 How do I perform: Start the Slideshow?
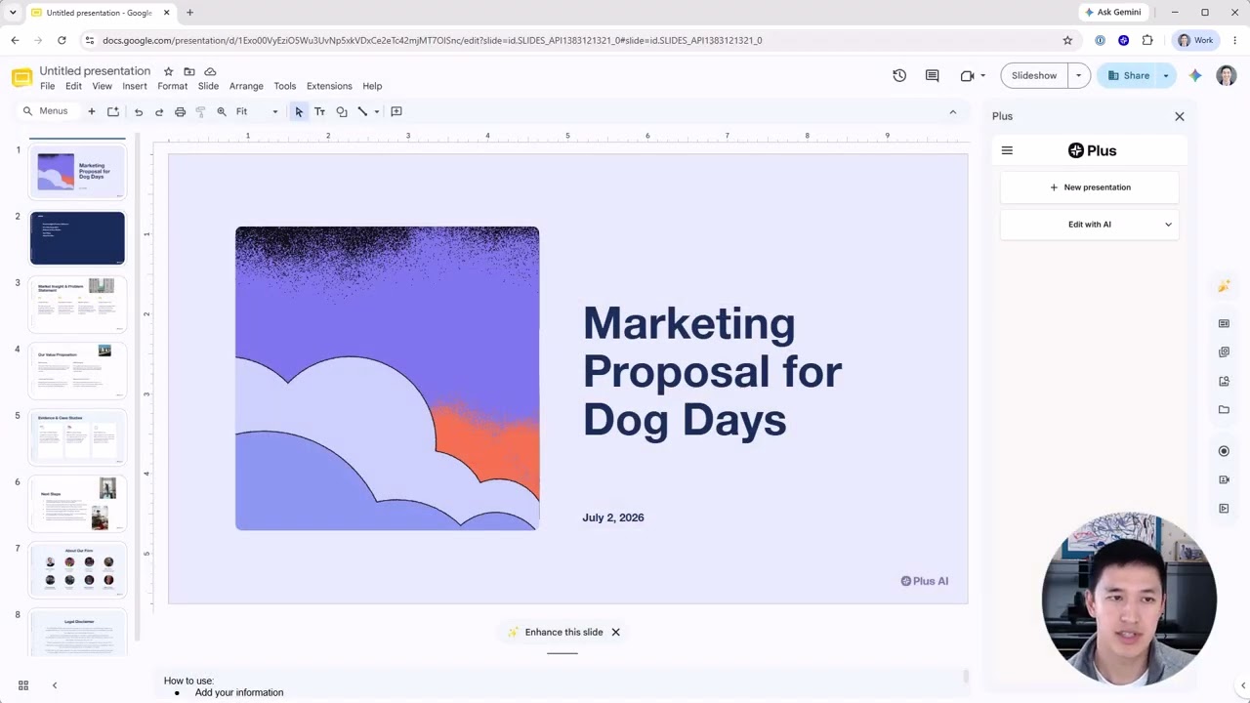(1034, 75)
